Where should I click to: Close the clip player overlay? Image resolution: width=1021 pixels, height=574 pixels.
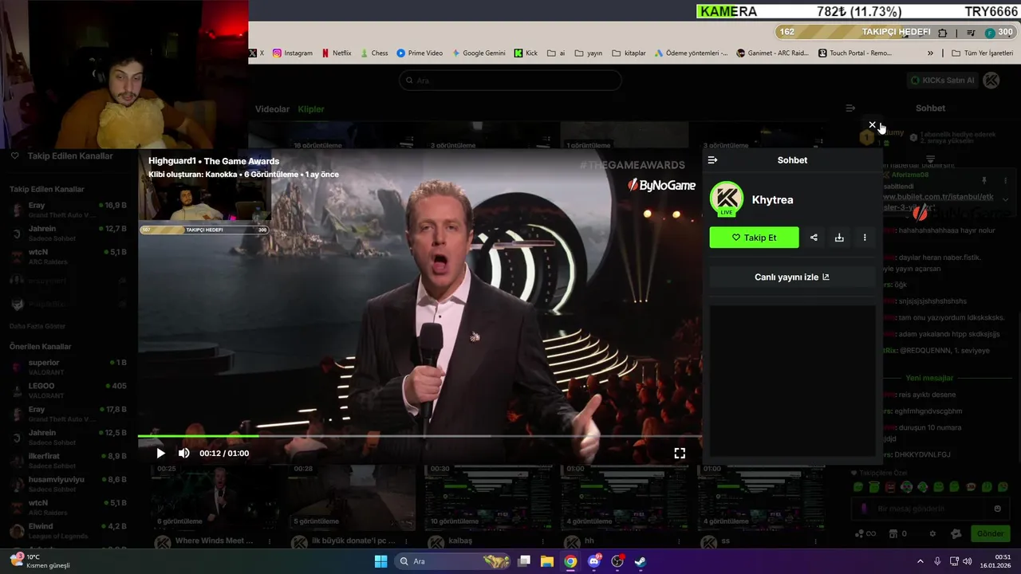[x=872, y=125]
